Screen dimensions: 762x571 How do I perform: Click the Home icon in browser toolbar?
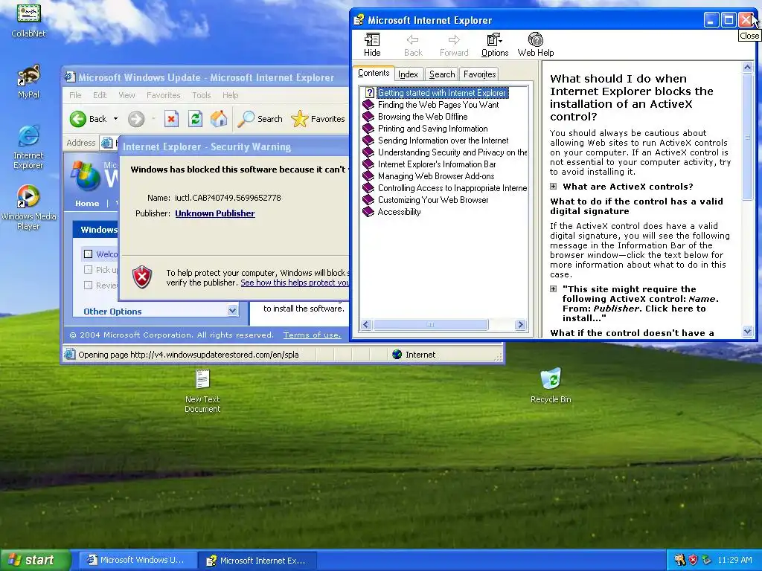click(219, 119)
